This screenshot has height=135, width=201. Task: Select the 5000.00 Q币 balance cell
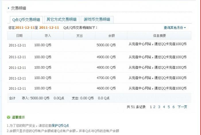point(106,45)
